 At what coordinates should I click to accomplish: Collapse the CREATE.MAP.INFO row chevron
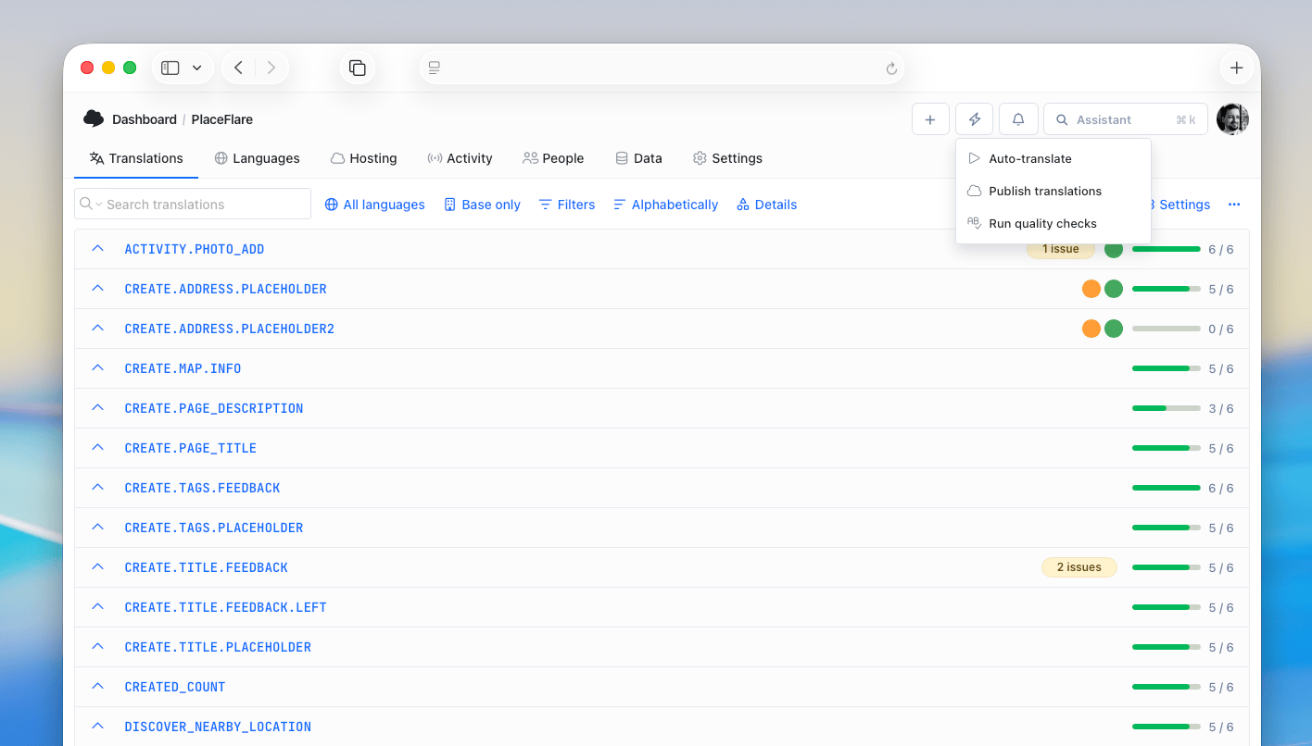click(97, 368)
